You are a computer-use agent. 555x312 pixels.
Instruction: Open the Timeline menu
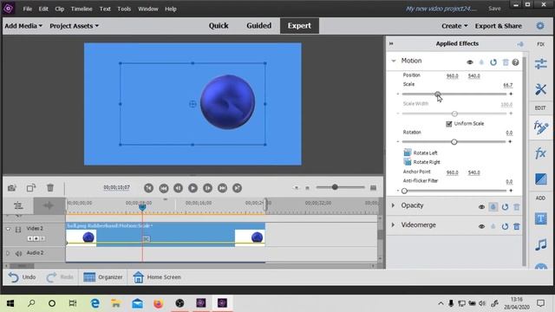tap(82, 9)
